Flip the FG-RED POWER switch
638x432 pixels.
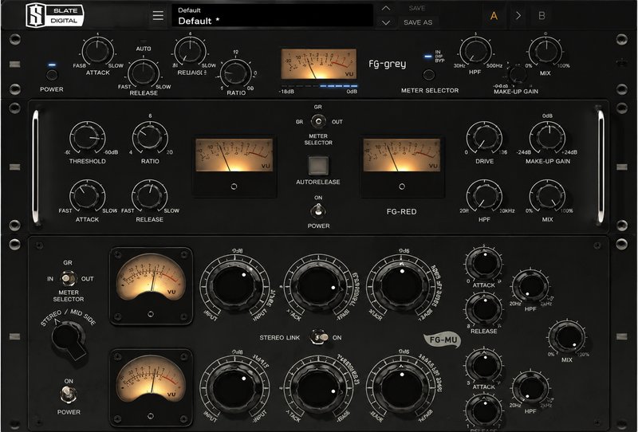tap(318, 210)
